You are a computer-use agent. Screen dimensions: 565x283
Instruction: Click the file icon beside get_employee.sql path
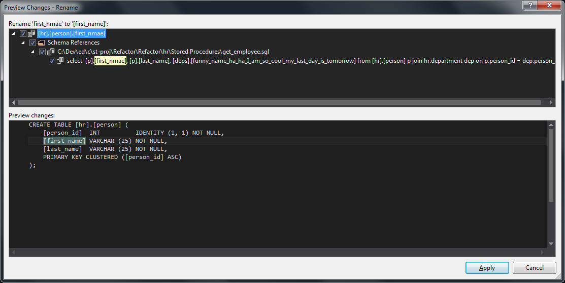coord(51,52)
